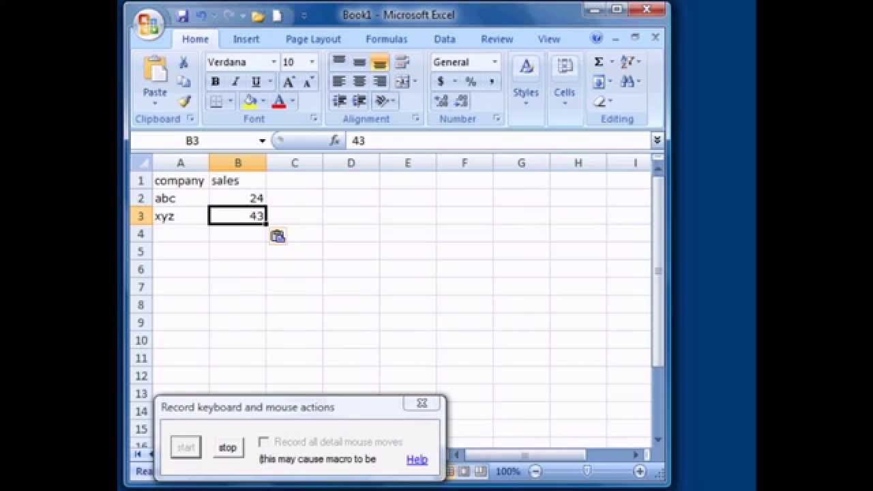Viewport: 873px width, 491px height.
Task: Click the Save icon in Quick Access toolbar
Action: (182, 15)
